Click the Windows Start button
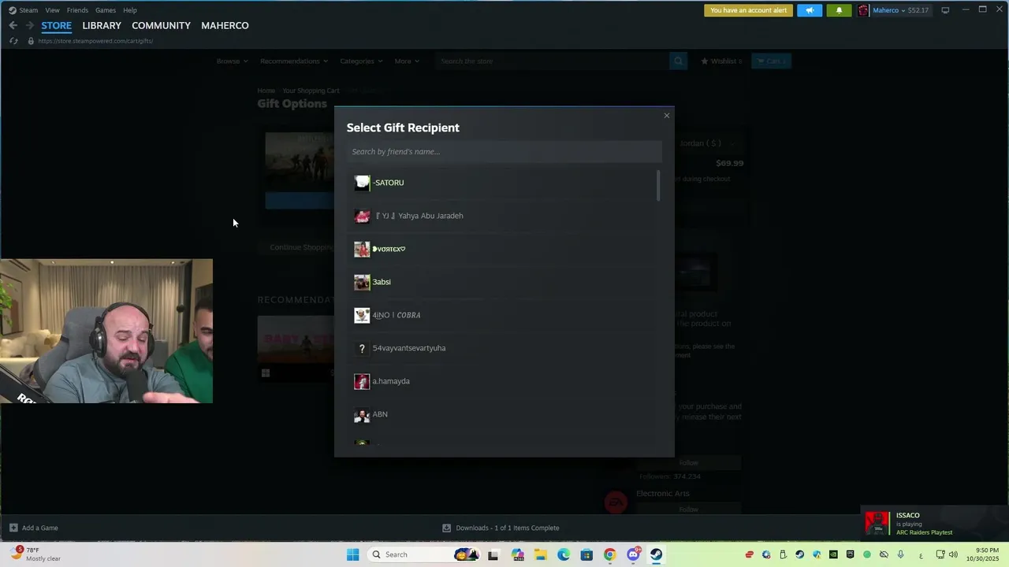 [353, 554]
